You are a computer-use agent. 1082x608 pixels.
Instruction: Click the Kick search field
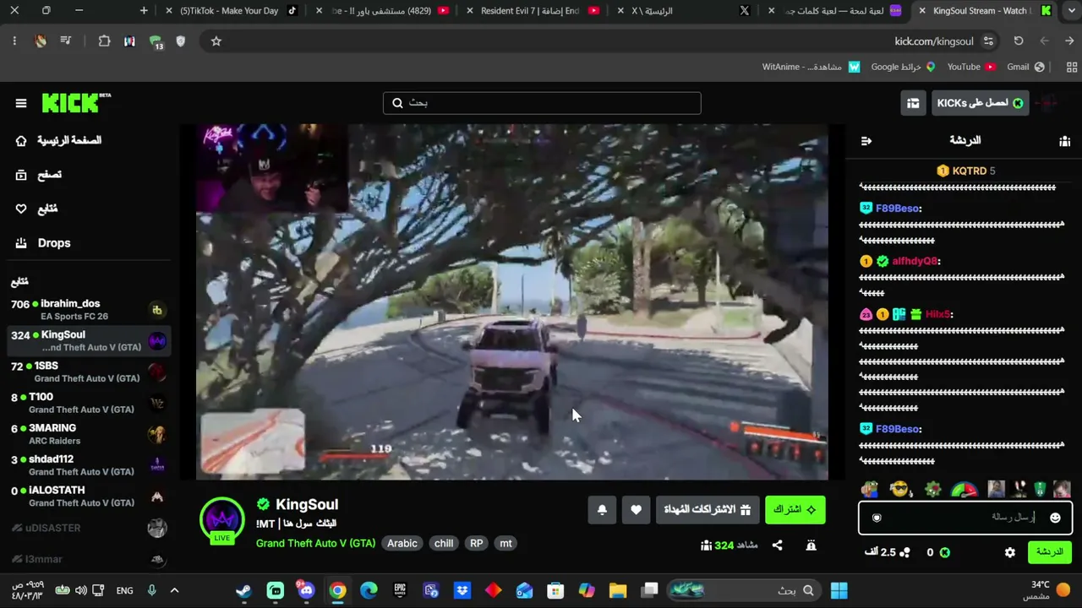pos(542,103)
